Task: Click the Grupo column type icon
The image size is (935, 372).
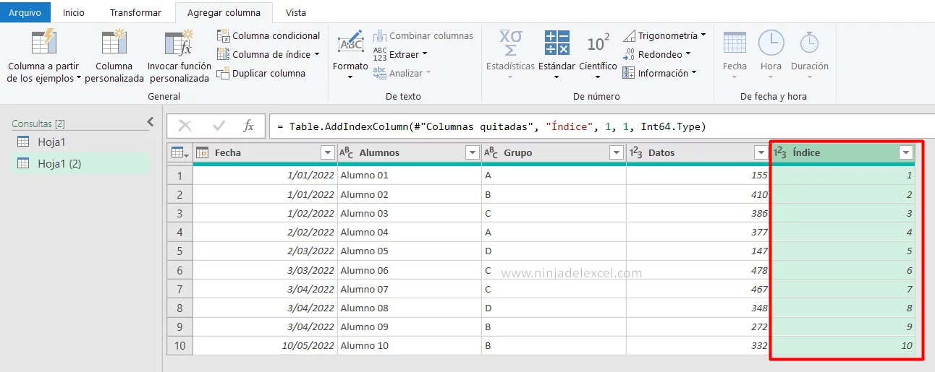Action: (491, 152)
